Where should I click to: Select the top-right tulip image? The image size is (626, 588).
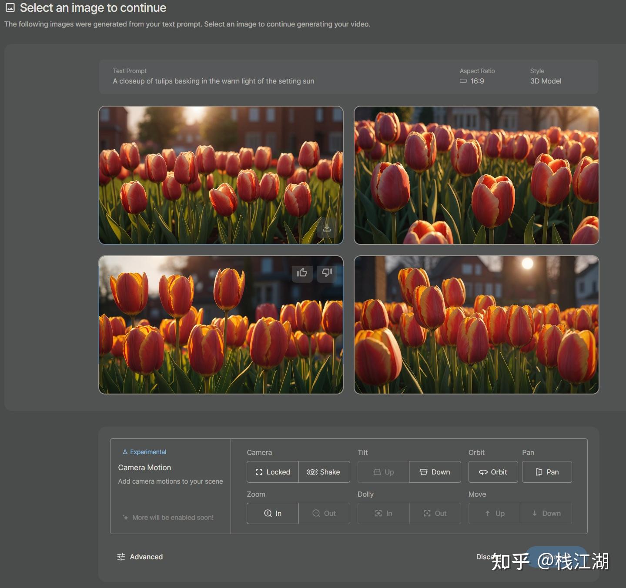click(x=476, y=175)
